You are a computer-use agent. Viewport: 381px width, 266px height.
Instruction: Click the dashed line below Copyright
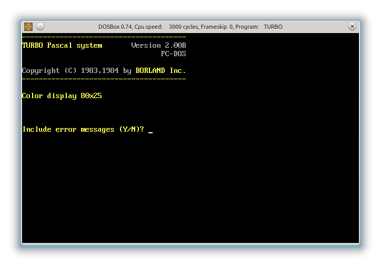tap(104, 79)
